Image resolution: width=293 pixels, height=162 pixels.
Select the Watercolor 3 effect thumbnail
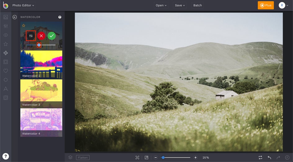pos(41,94)
